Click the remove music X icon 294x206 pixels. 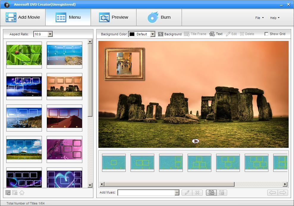(197, 193)
